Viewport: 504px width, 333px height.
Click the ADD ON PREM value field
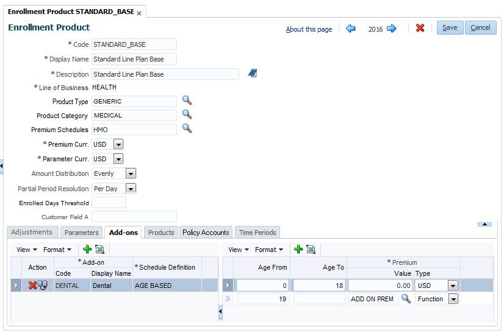[x=373, y=299]
